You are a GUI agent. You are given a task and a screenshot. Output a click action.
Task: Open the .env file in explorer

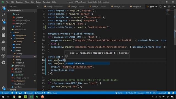pyautogui.click(x=17, y=14)
